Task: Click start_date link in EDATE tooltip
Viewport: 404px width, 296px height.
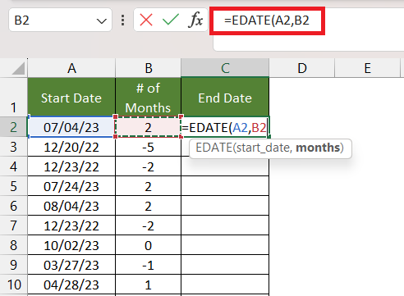Action: point(264,148)
